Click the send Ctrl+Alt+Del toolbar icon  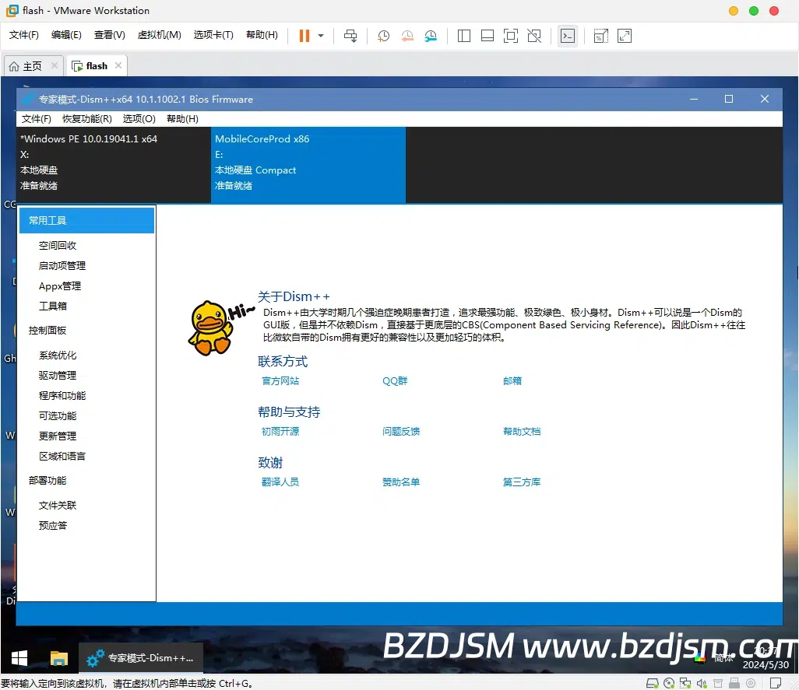350,36
